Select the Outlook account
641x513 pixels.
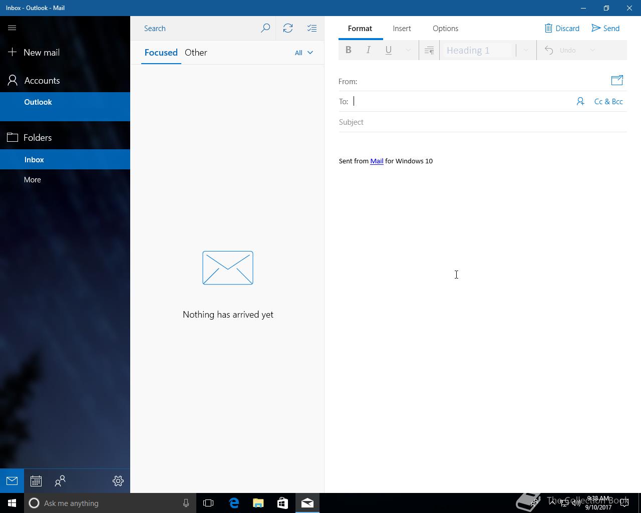click(65, 106)
